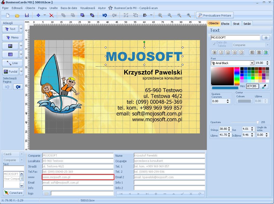Click the www field in the database panel
The image size is (274, 204).
point(78,177)
